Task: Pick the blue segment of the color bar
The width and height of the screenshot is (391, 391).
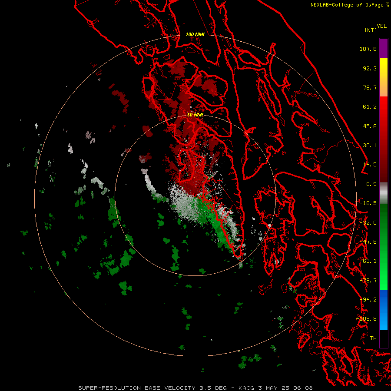Action: [384, 310]
